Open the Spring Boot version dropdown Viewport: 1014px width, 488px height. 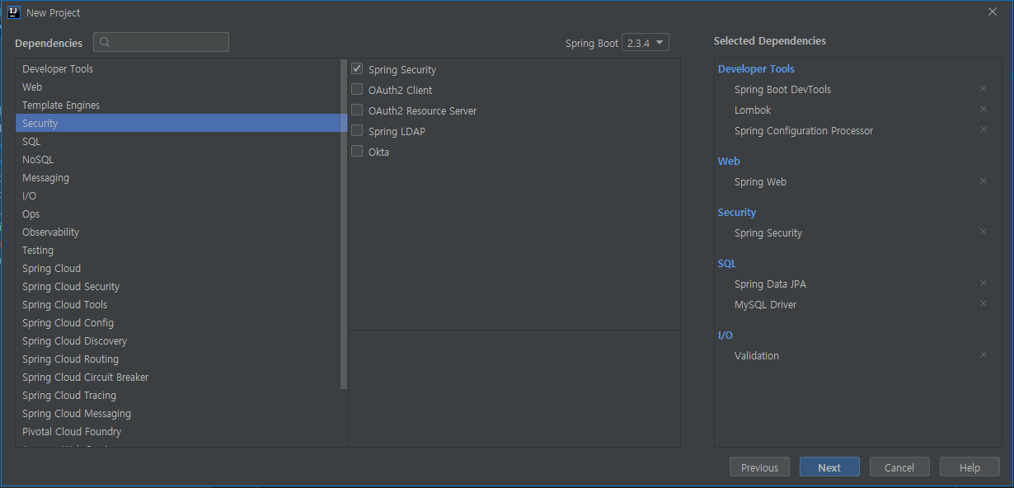coord(645,43)
